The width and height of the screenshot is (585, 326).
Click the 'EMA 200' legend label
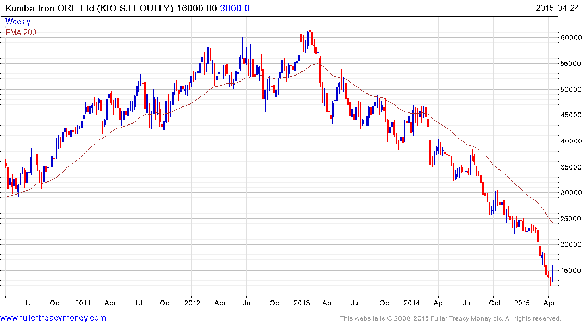(x=21, y=33)
